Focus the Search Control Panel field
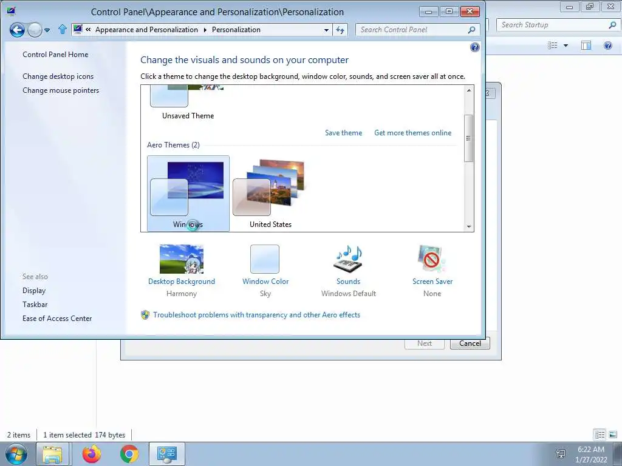Screen dimensions: 622x466 (x=418, y=30)
